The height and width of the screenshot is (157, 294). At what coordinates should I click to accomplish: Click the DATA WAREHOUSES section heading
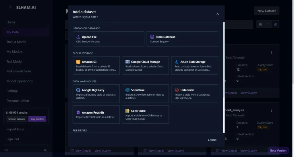click(84, 82)
